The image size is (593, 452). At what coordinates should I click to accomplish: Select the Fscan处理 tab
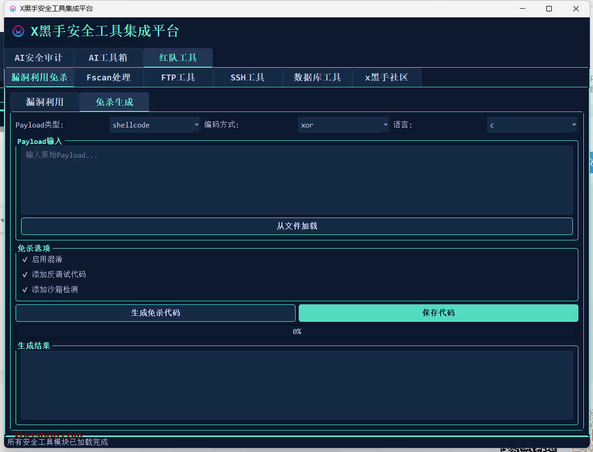tap(109, 77)
